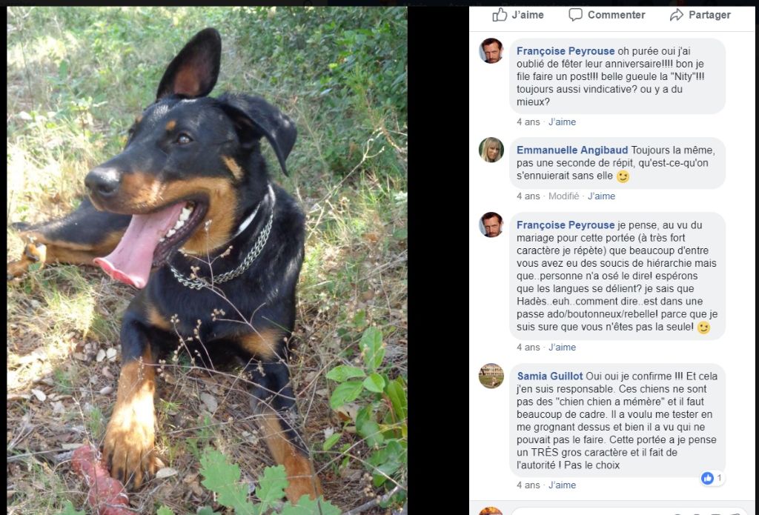This screenshot has width=759, height=515.
Task: Click the Commenter speech bubble icon
Action: 575,15
